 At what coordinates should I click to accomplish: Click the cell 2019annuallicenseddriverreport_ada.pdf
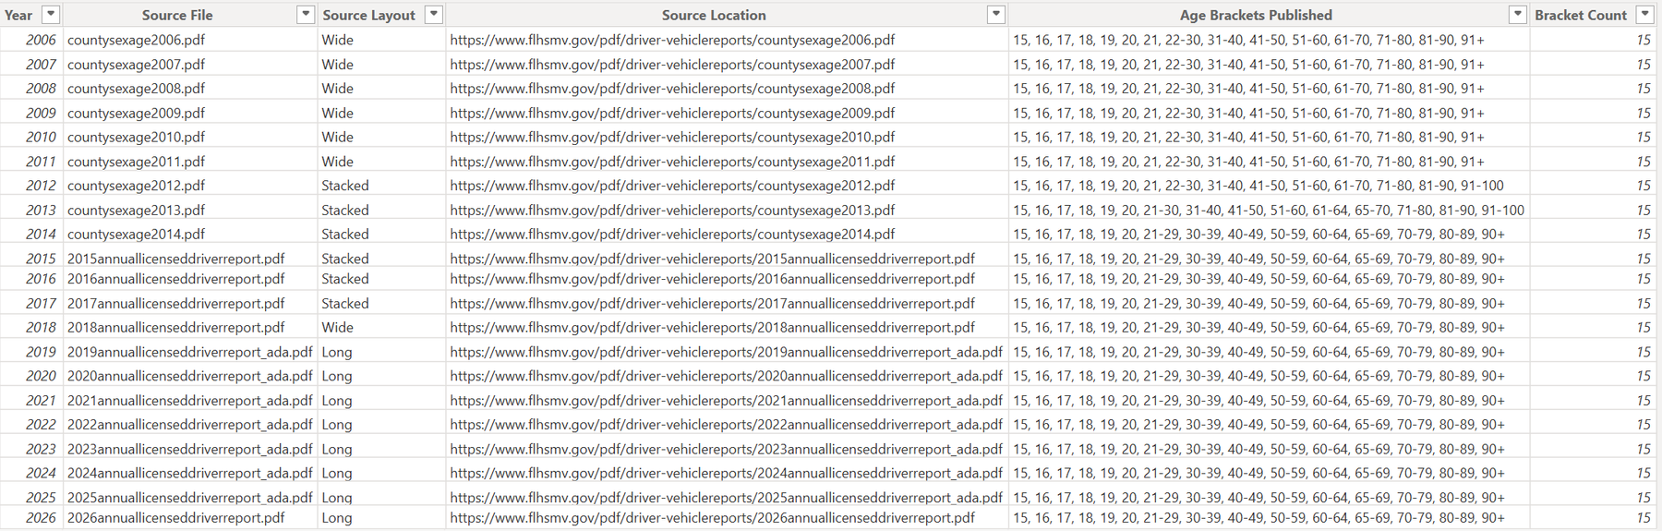[189, 352]
